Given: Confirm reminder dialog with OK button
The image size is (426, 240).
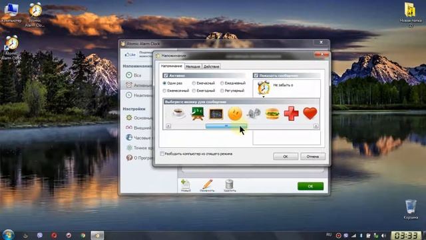Looking at the screenshot, I should pyautogui.click(x=286, y=157).
